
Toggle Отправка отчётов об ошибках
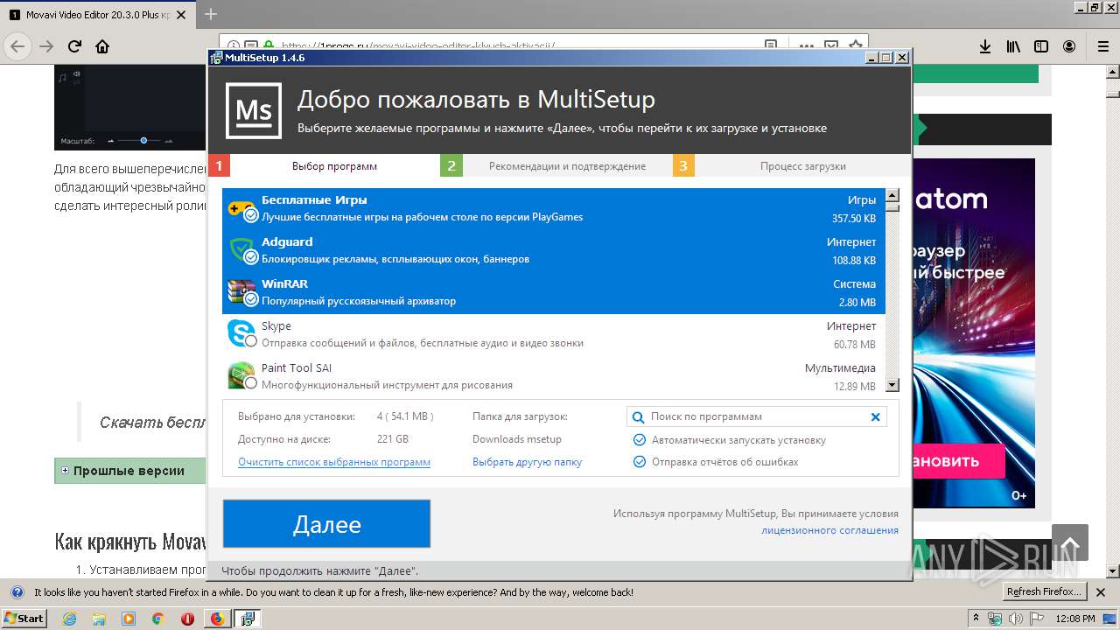tap(640, 461)
